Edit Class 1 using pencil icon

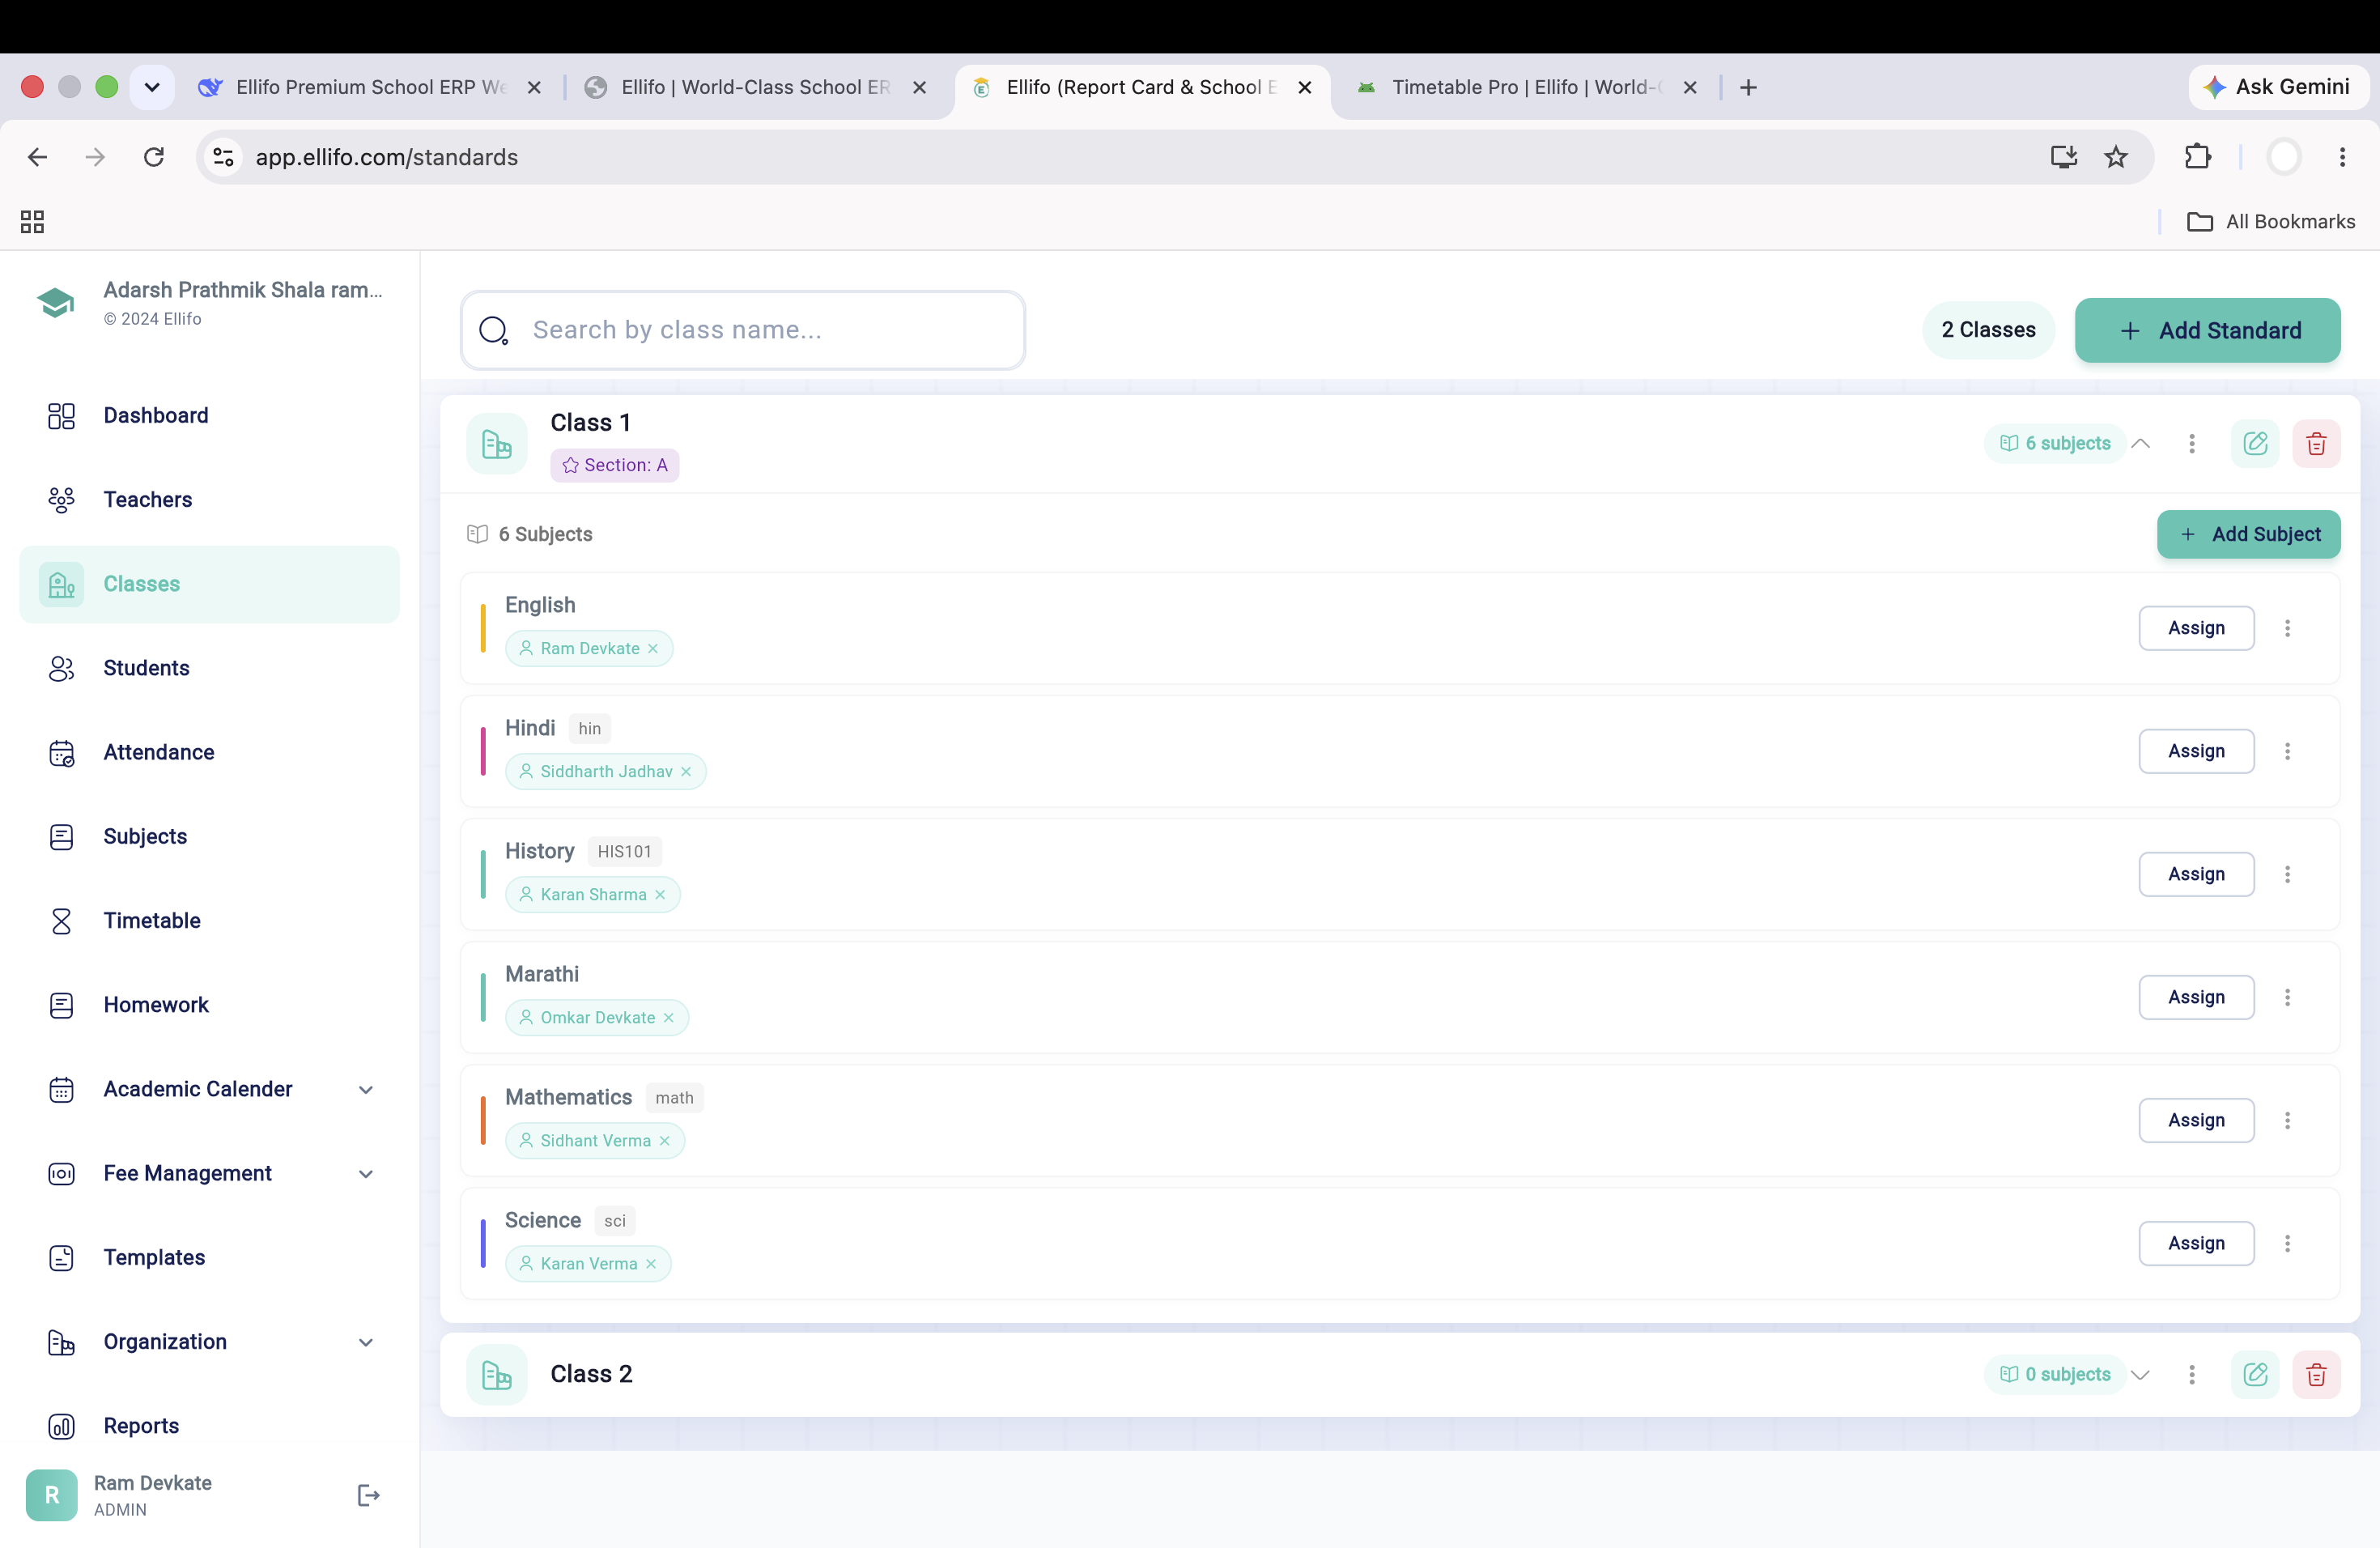point(2255,444)
